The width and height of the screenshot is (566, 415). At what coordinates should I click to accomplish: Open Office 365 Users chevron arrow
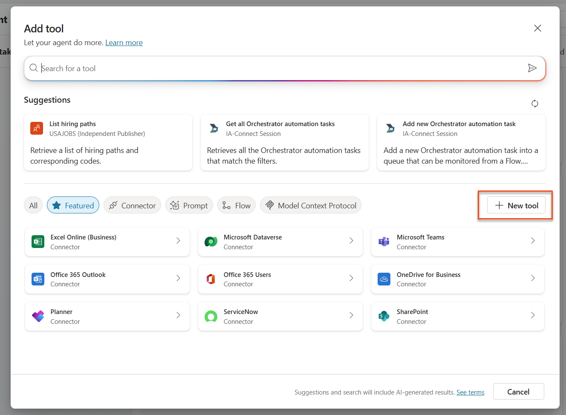coord(351,278)
